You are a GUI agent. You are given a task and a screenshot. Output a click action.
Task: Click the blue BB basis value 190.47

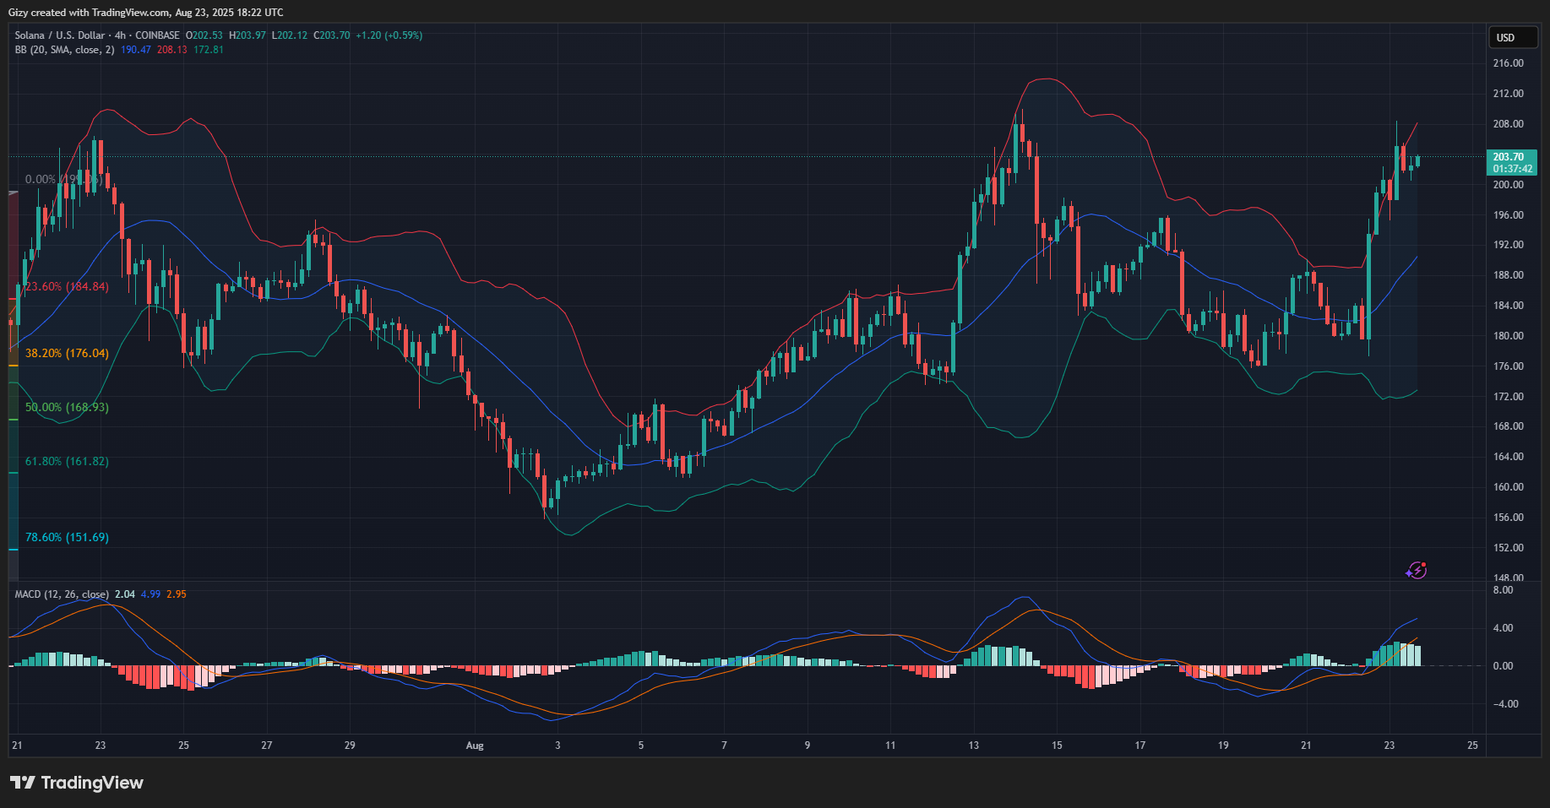tap(136, 50)
